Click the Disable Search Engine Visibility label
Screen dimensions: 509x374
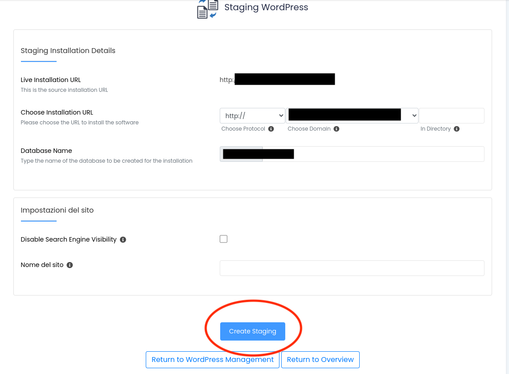coord(69,240)
